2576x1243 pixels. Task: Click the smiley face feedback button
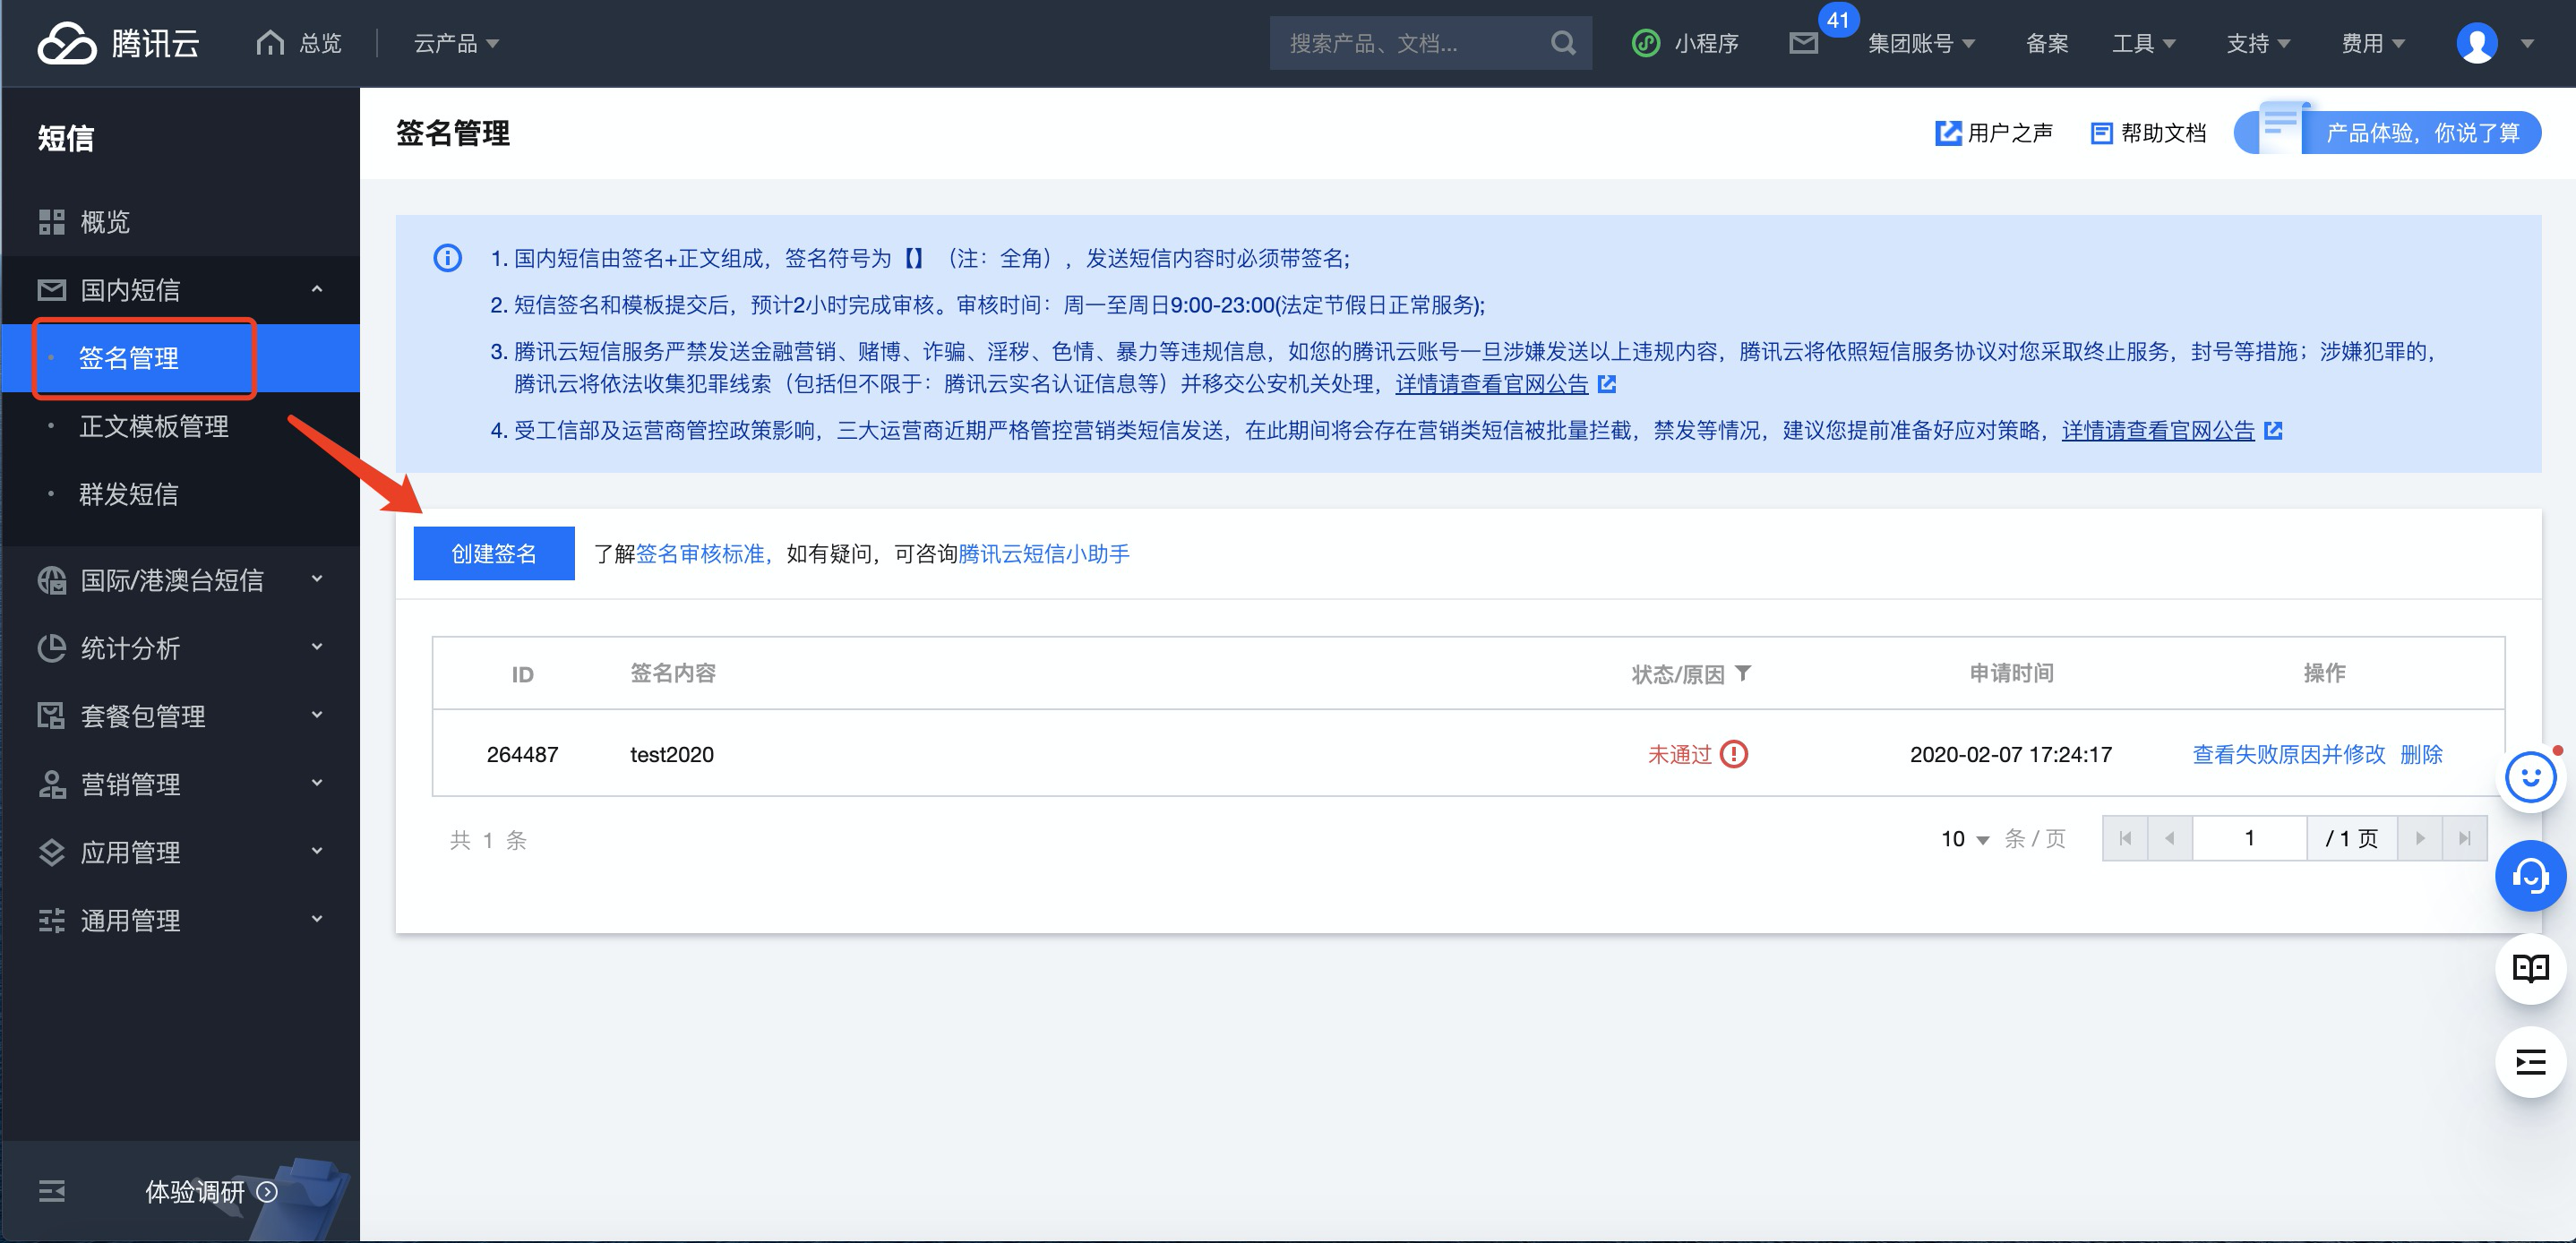point(2530,777)
